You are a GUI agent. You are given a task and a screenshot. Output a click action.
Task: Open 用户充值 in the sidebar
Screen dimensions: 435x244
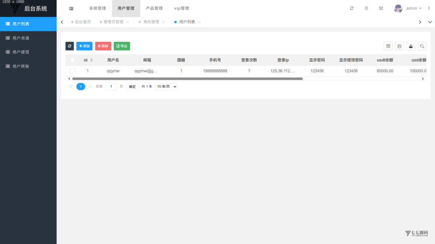pyautogui.click(x=28, y=38)
